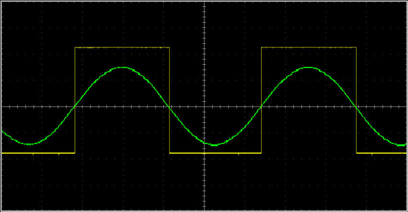Click the top-right corner of the second yellow pulse
This screenshot has height=212, width=408.
click(x=356, y=47)
